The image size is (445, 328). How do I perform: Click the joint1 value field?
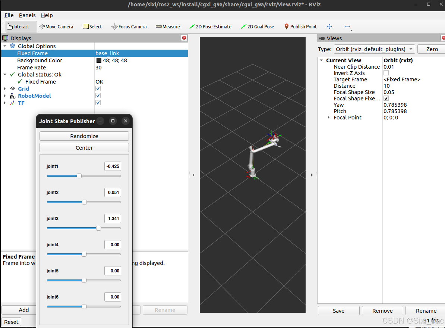tap(113, 166)
